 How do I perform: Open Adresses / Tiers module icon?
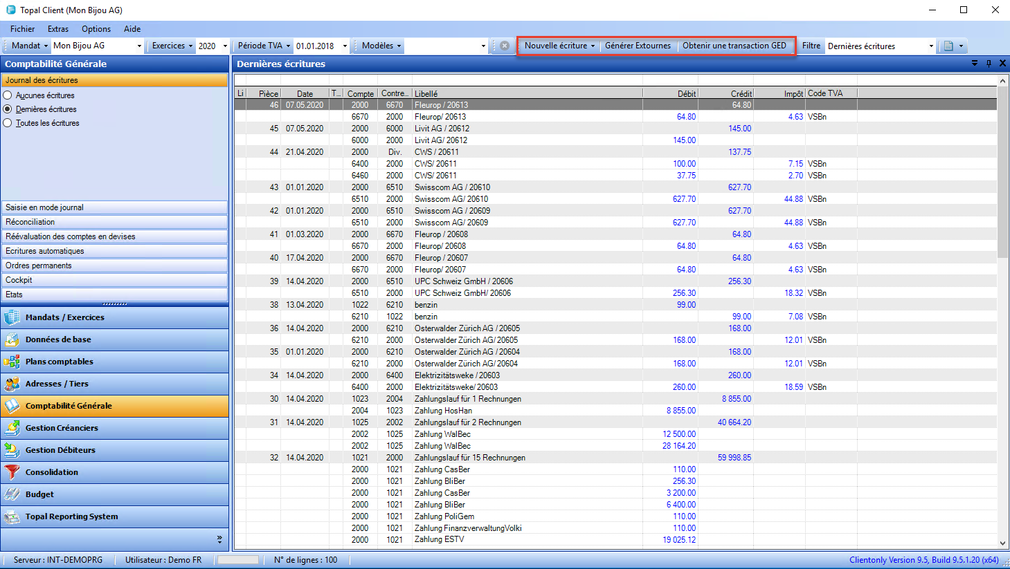coord(12,384)
